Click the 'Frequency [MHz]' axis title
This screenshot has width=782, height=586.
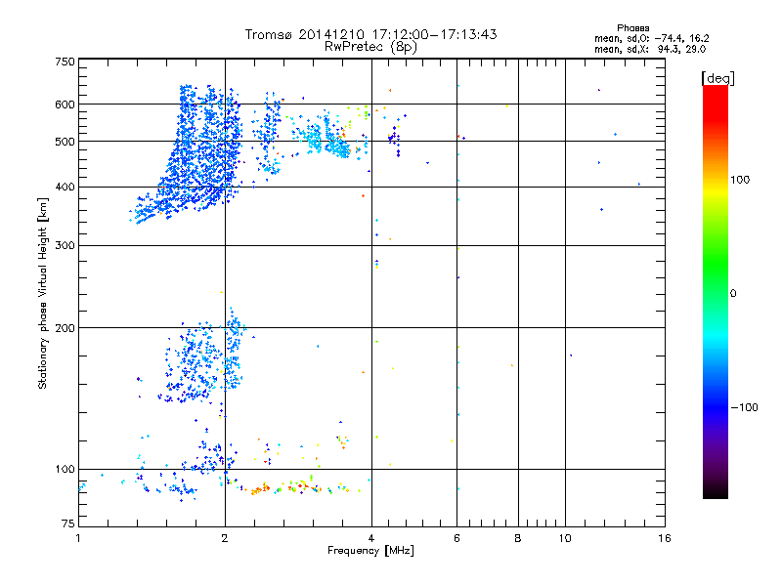[370, 551]
